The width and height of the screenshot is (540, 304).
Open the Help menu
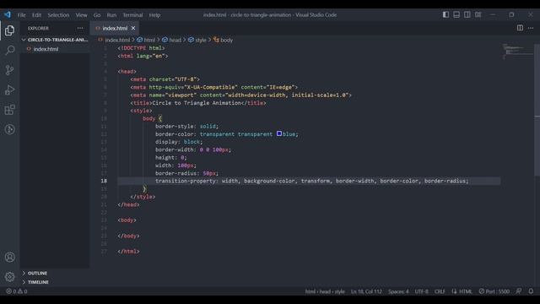[x=154, y=15]
